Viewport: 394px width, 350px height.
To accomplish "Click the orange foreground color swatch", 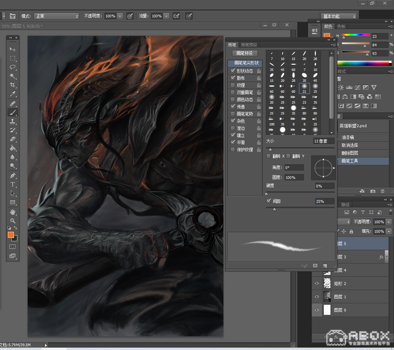I will pos(11,235).
